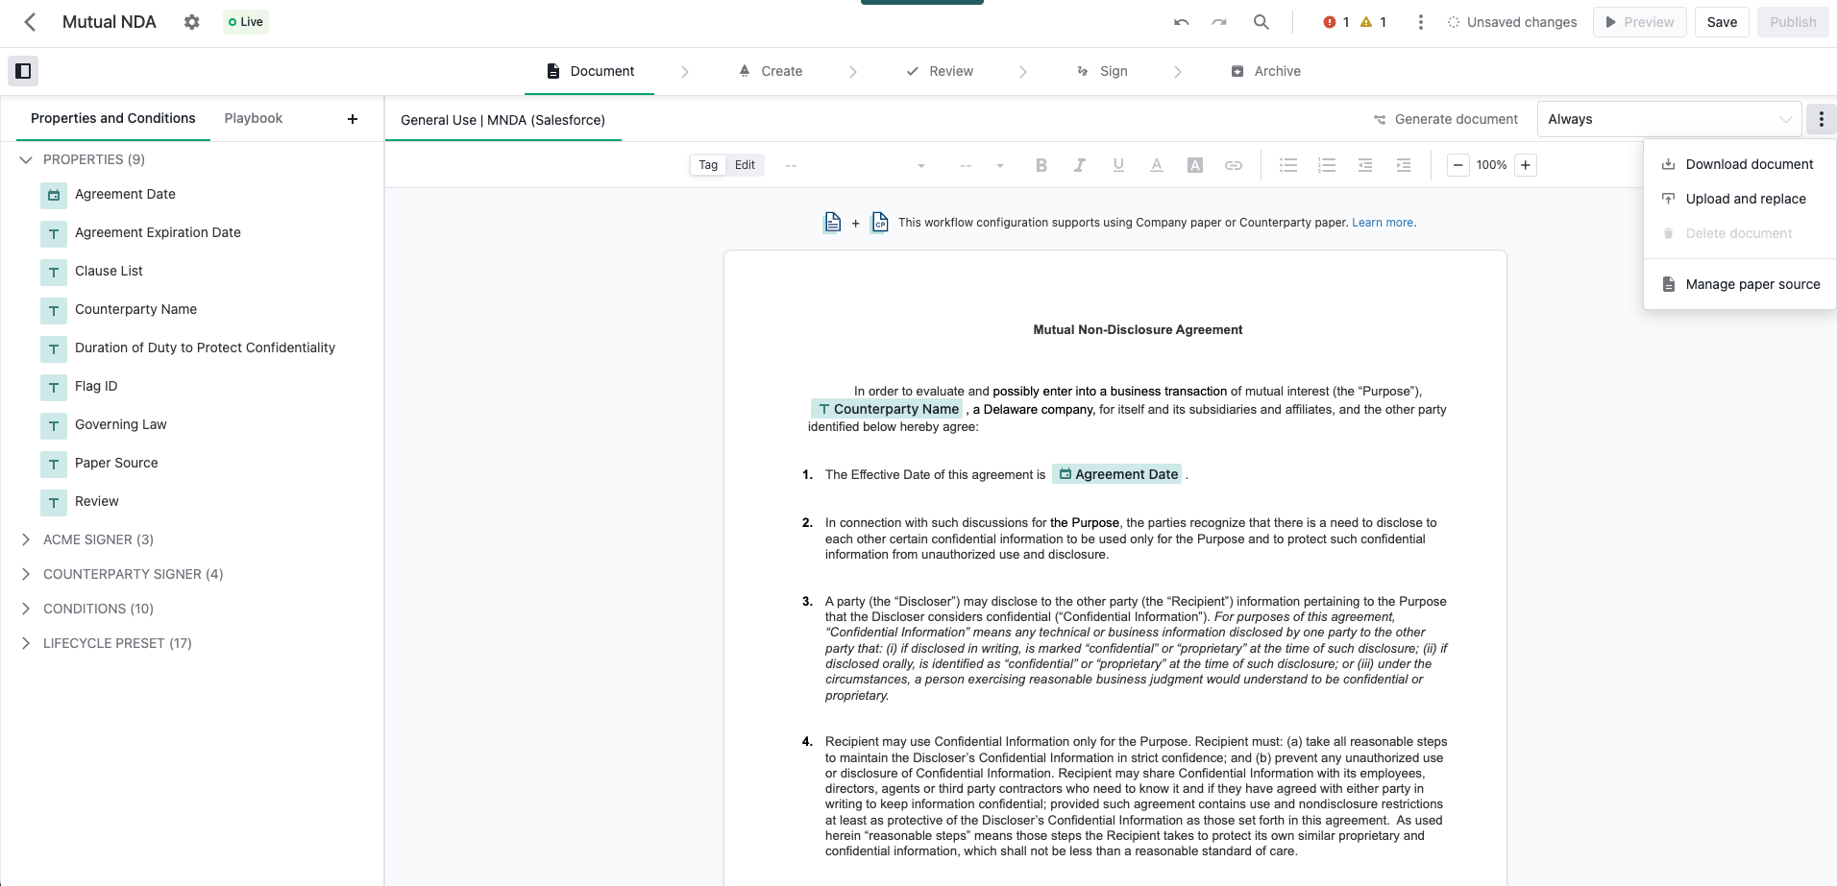
Task: Open search with the magnifier icon
Action: 1261,22
